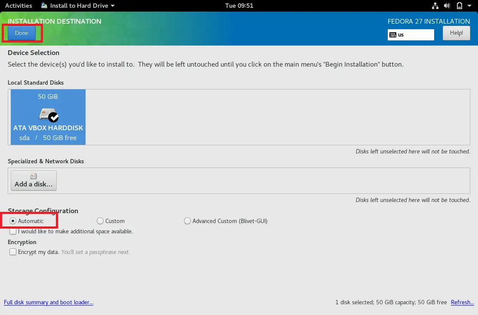Image resolution: width=478 pixels, height=315 pixels.
Task: Click the 'INSTALLATION DESTINATION' heading
Action: click(x=55, y=21)
